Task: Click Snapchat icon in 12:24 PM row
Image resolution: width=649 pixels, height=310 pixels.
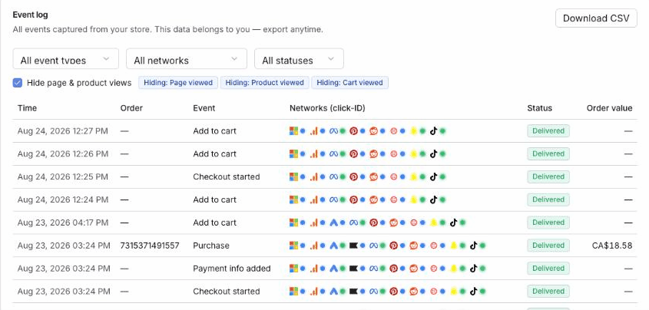Action: (413, 200)
